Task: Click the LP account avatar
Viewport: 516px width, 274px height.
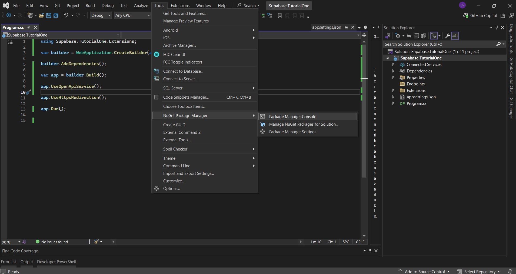Action: pos(462,5)
